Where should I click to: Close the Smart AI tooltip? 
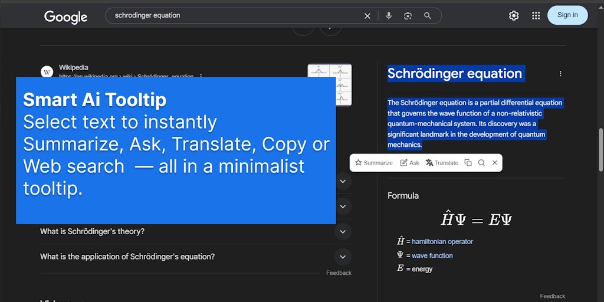[495, 163]
